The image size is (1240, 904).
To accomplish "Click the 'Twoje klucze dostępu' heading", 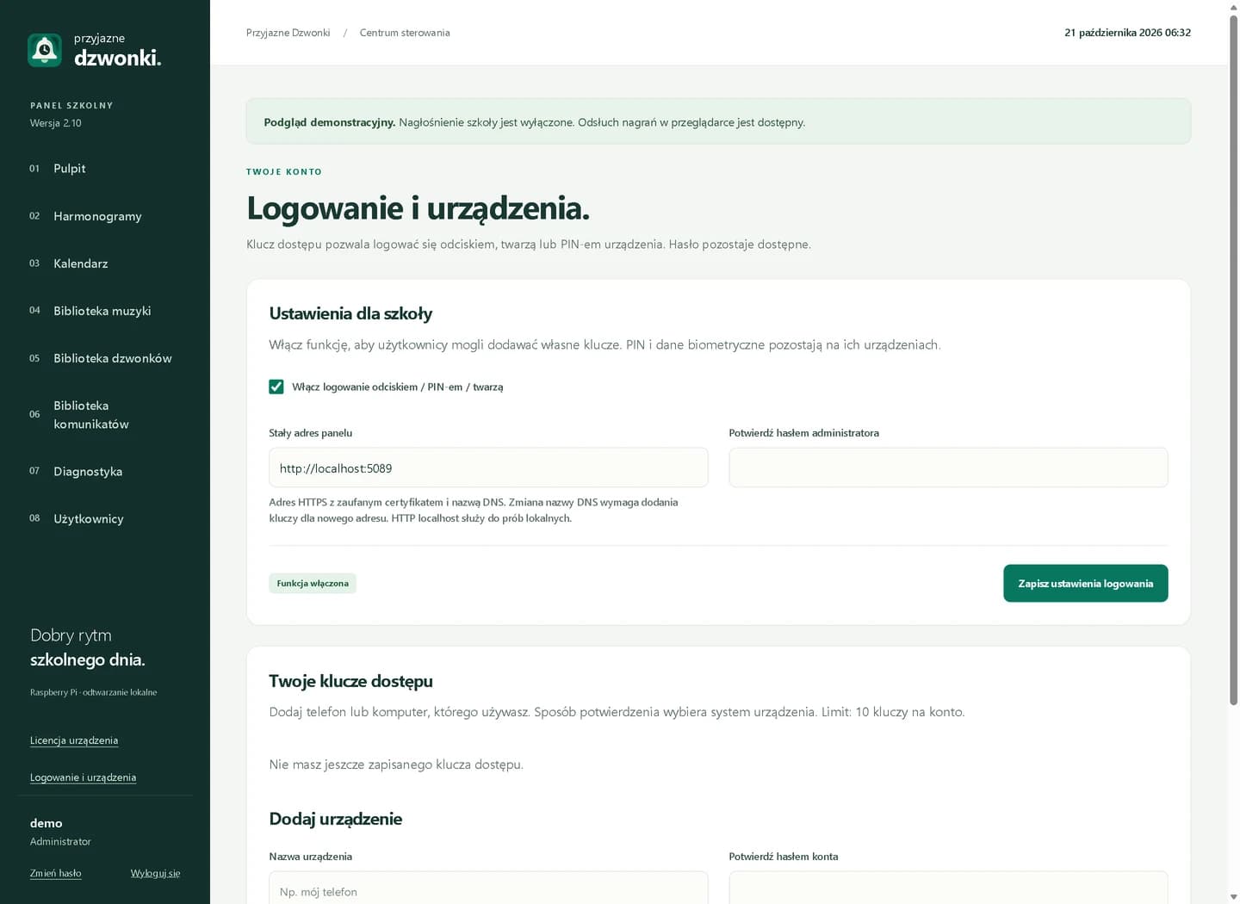I will click(350, 681).
